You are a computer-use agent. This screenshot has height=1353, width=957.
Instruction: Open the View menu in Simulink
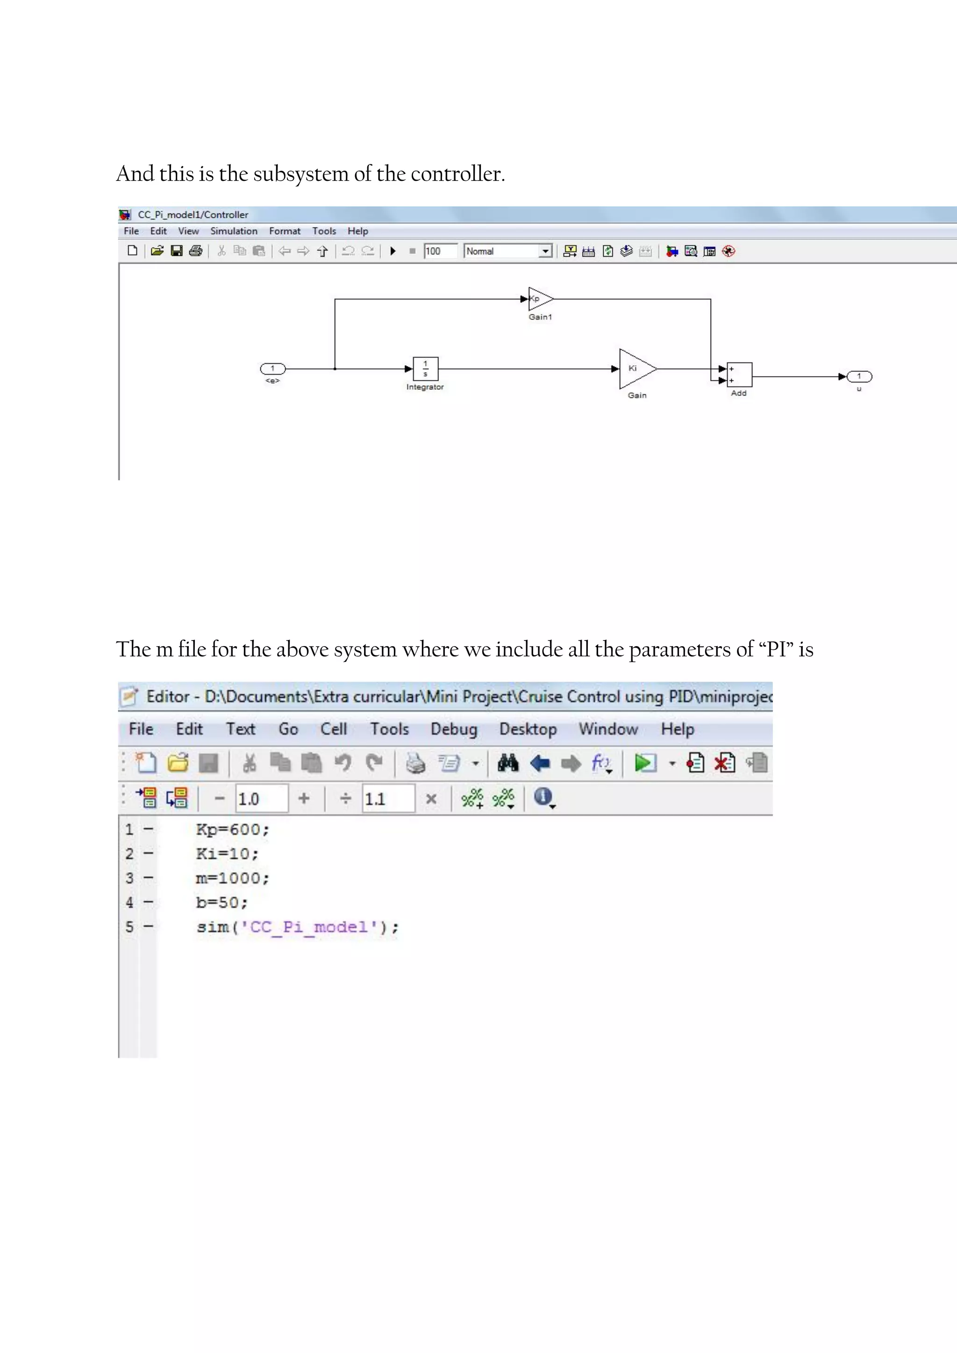point(189,231)
